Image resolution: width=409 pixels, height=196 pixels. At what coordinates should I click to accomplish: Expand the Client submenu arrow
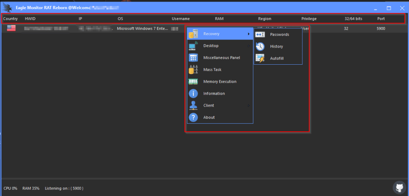pos(248,106)
